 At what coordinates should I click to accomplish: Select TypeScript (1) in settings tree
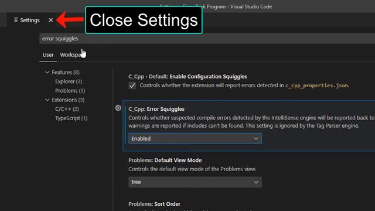(x=71, y=118)
